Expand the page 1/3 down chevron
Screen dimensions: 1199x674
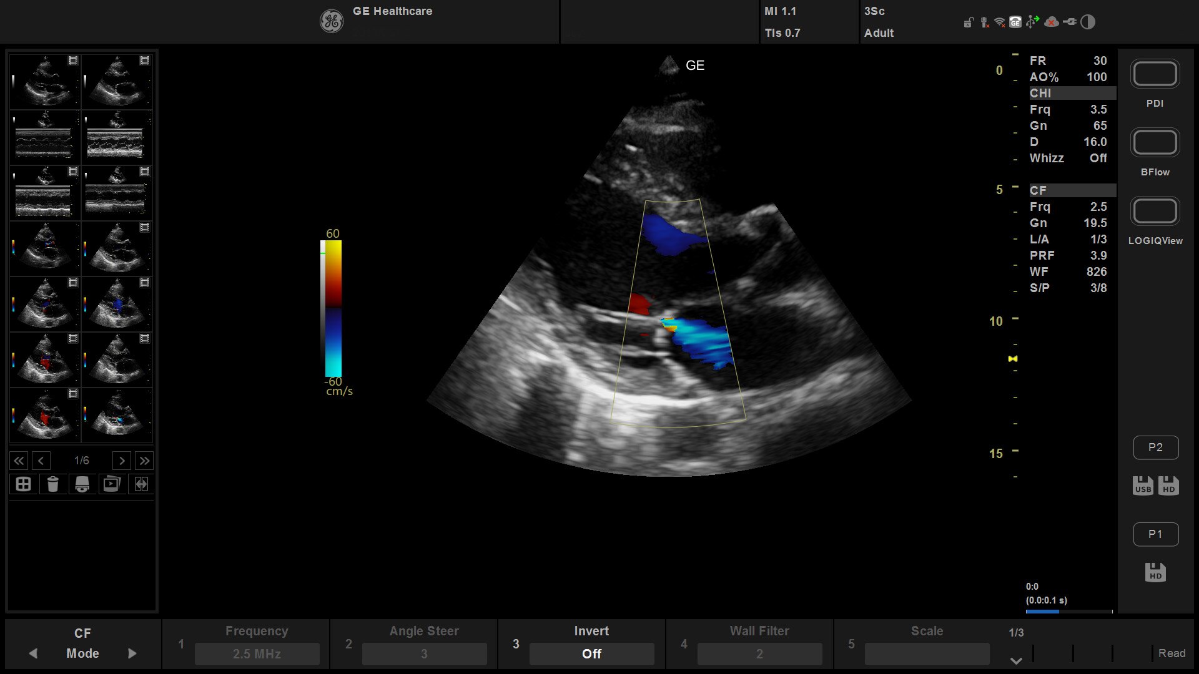coord(1016,660)
